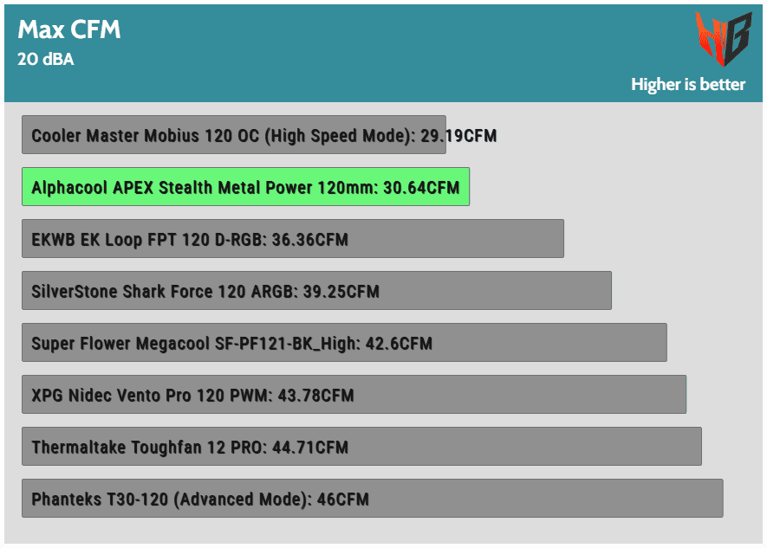This screenshot has height=548, width=767.
Task: Click the EKWB EK Loop FPT 120 bar
Action: tap(293, 239)
